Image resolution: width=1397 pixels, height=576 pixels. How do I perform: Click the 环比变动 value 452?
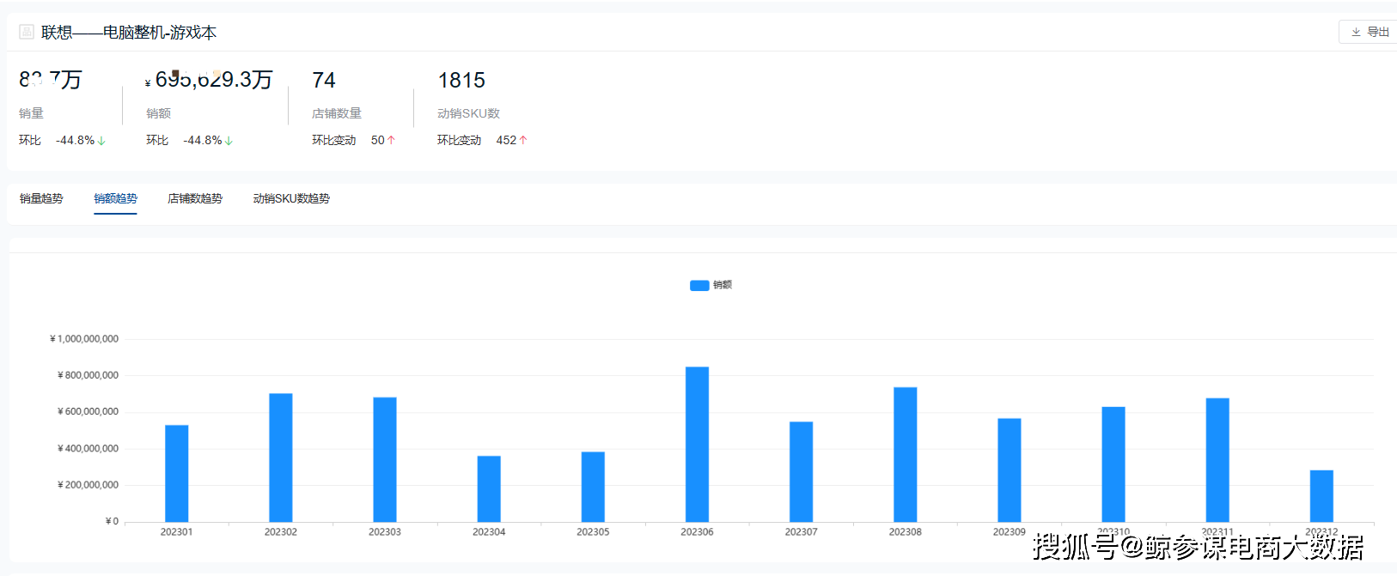point(506,140)
